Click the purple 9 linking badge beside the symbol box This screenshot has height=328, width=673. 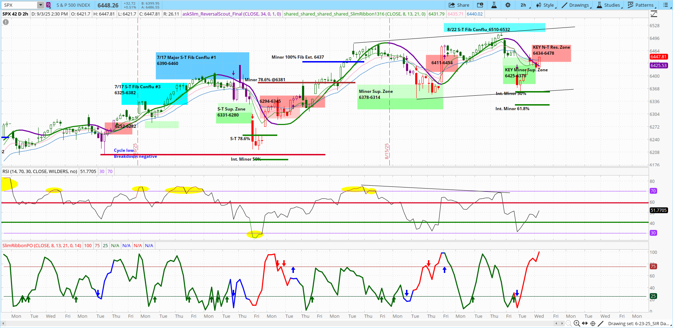48,5
